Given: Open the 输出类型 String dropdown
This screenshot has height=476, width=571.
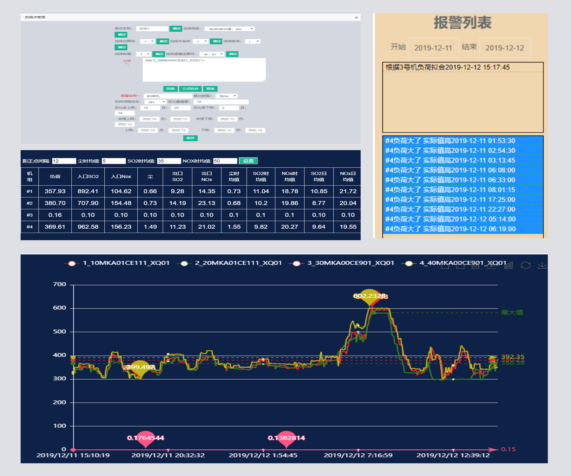Looking at the screenshot, I should (226, 96).
